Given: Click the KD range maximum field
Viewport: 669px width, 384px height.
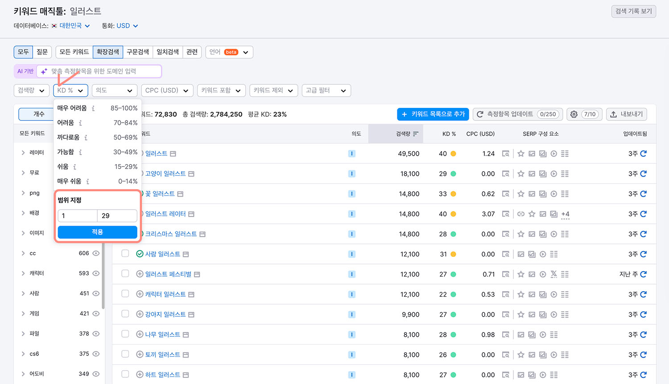Looking at the screenshot, I should (x=117, y=216).
